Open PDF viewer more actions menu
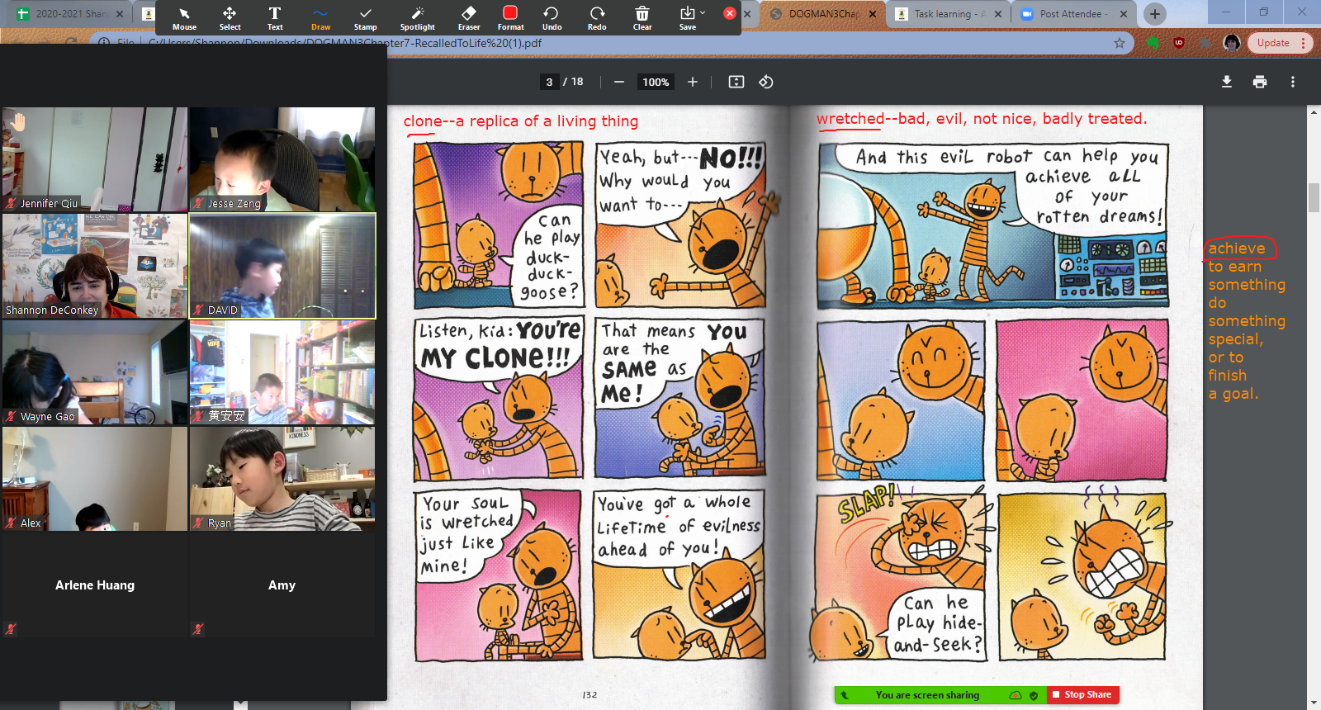Image resolution: width=1321 pixels, height=710 pixels. (1293, 82)
